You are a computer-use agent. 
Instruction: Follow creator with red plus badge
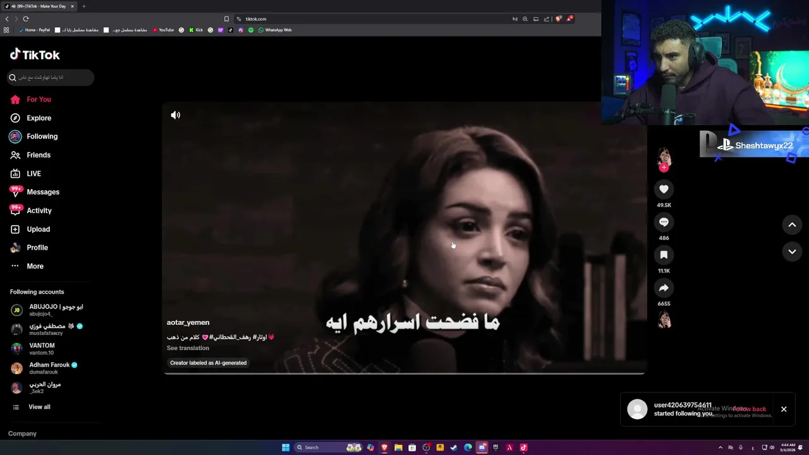tap(664, 167)
